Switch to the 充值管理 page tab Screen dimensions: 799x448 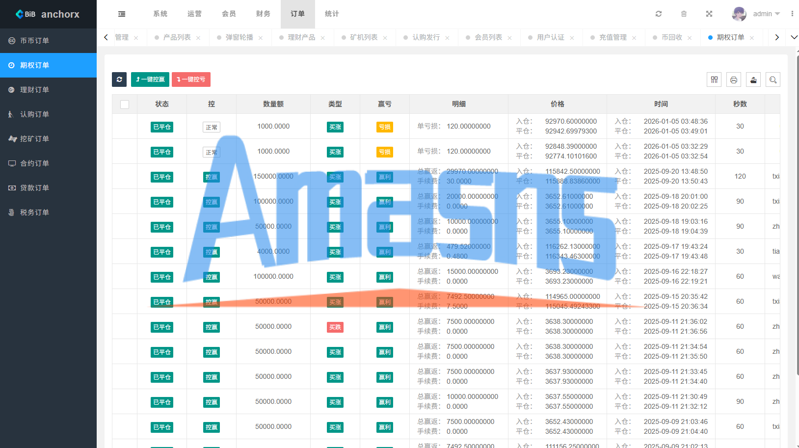point(613,37)
